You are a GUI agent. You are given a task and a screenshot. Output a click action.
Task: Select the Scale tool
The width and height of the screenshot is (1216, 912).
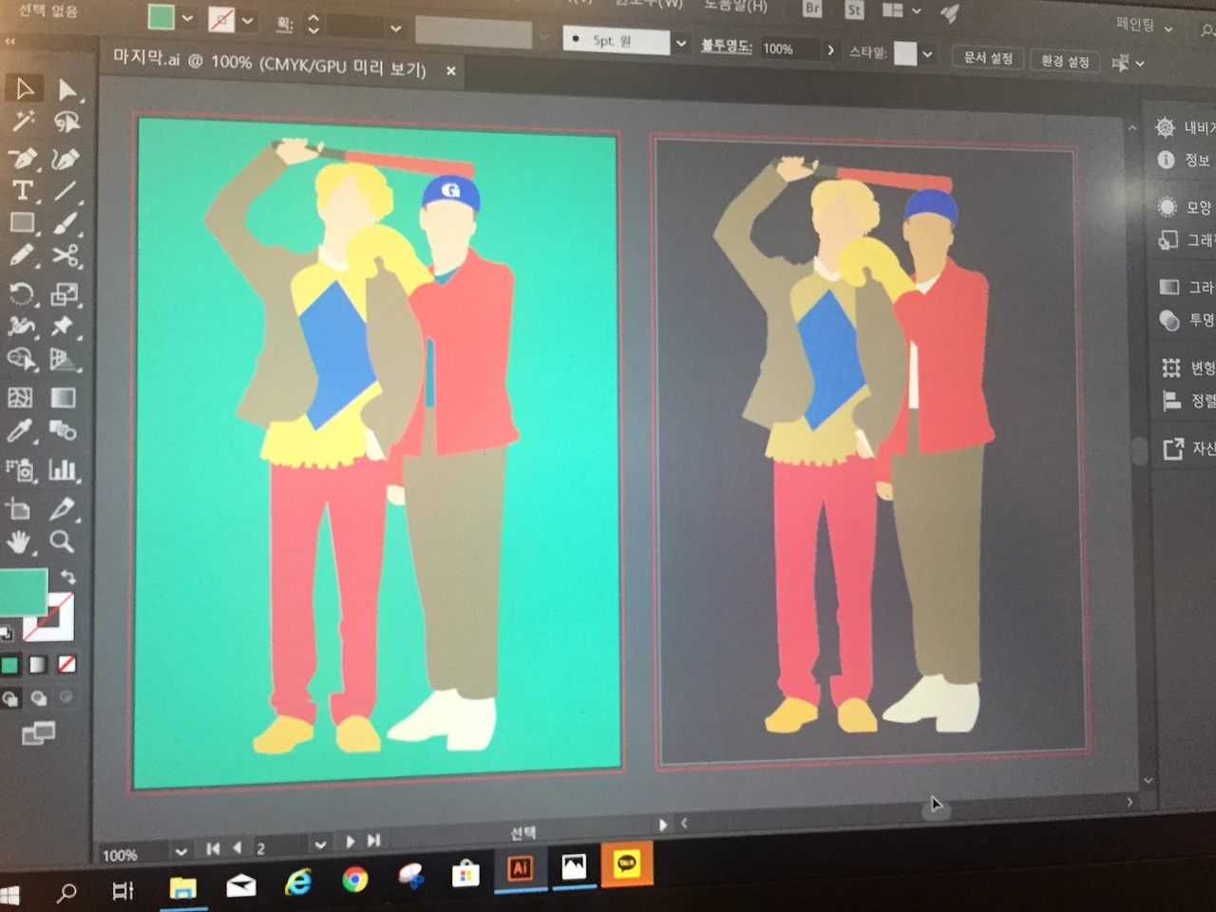[x=64, y=294]
